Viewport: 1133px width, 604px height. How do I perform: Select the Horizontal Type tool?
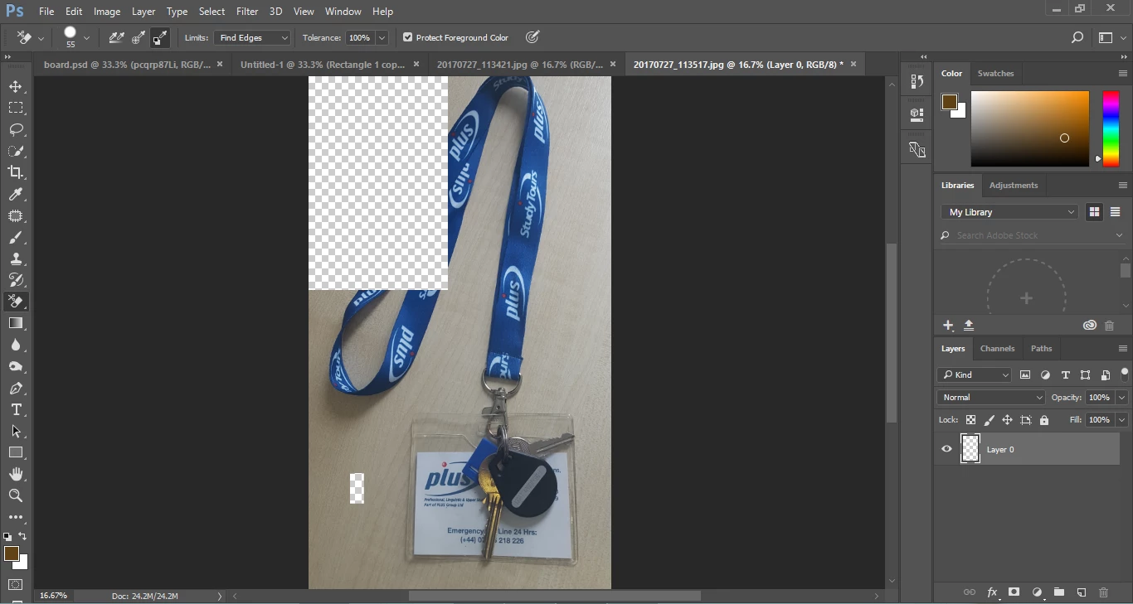pos(16,410)
